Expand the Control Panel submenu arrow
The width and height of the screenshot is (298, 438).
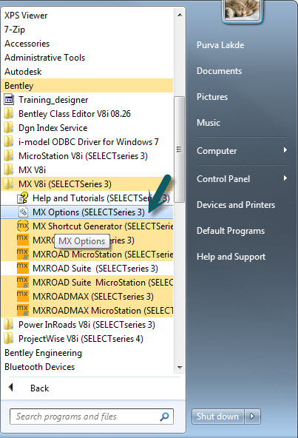pyautogui.click(x=285, y=178)
